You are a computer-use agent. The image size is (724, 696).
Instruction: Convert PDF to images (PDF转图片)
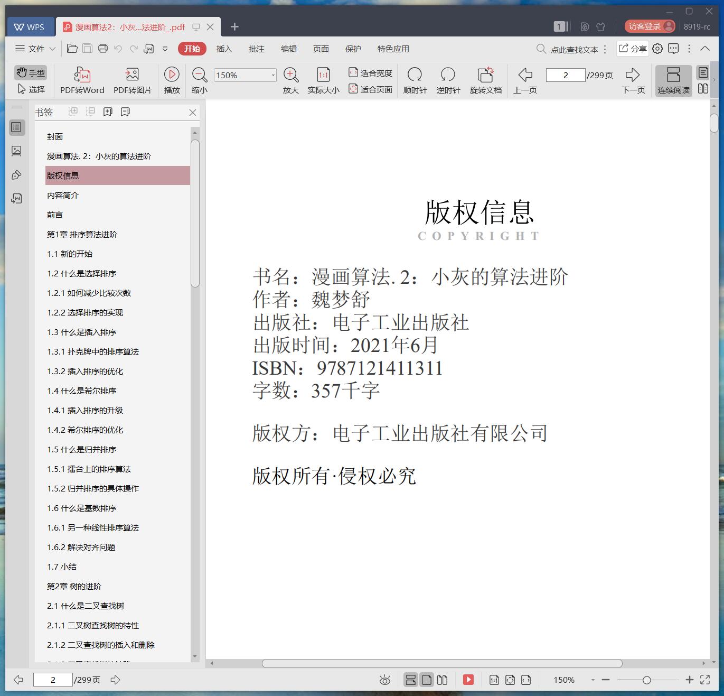(x=133, y=80)
